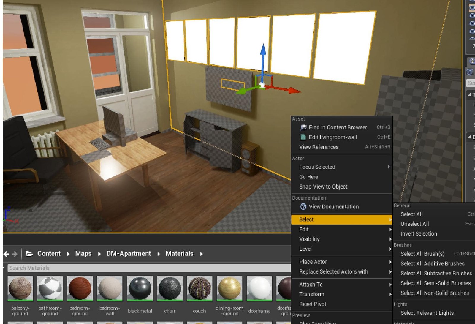Expand arrow after Materials breadcrumb

click(201, 254)
